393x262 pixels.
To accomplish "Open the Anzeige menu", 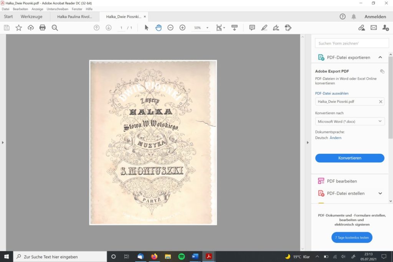I will point(37,9).
